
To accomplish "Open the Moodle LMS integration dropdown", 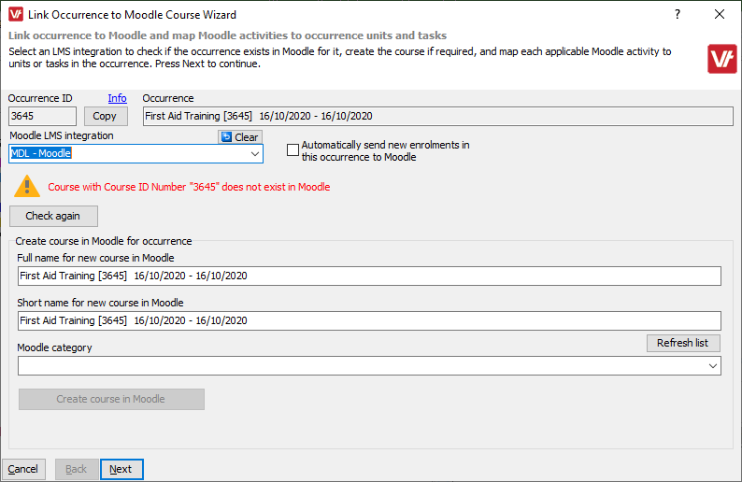I will point(254,154).
